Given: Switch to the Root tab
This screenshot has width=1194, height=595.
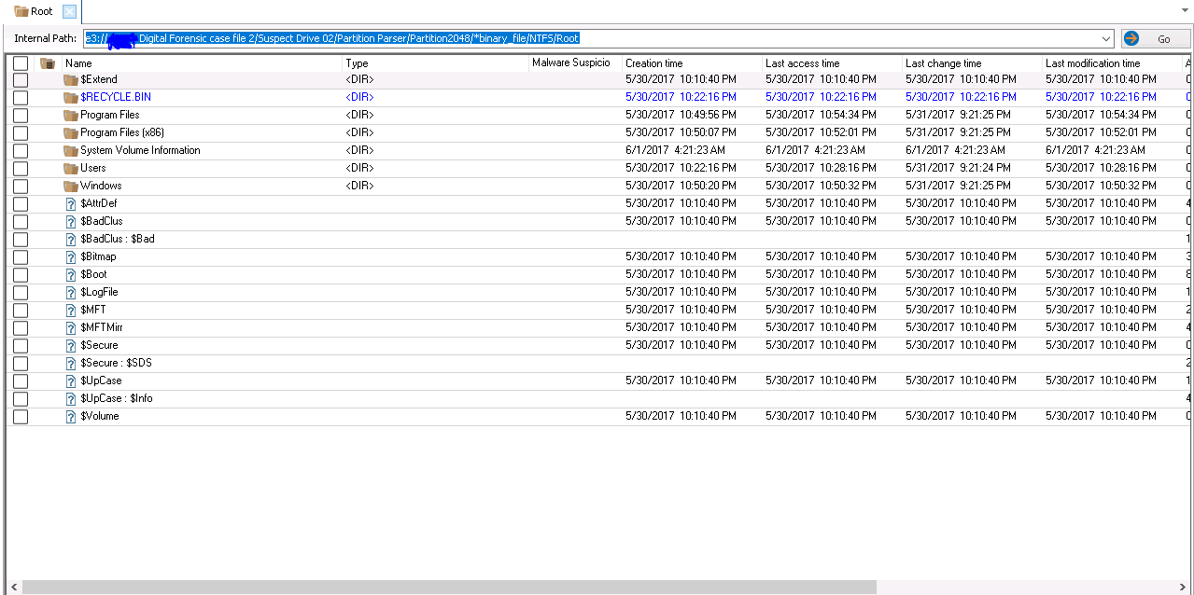Looking at the screenshot, I should (41, 11).
